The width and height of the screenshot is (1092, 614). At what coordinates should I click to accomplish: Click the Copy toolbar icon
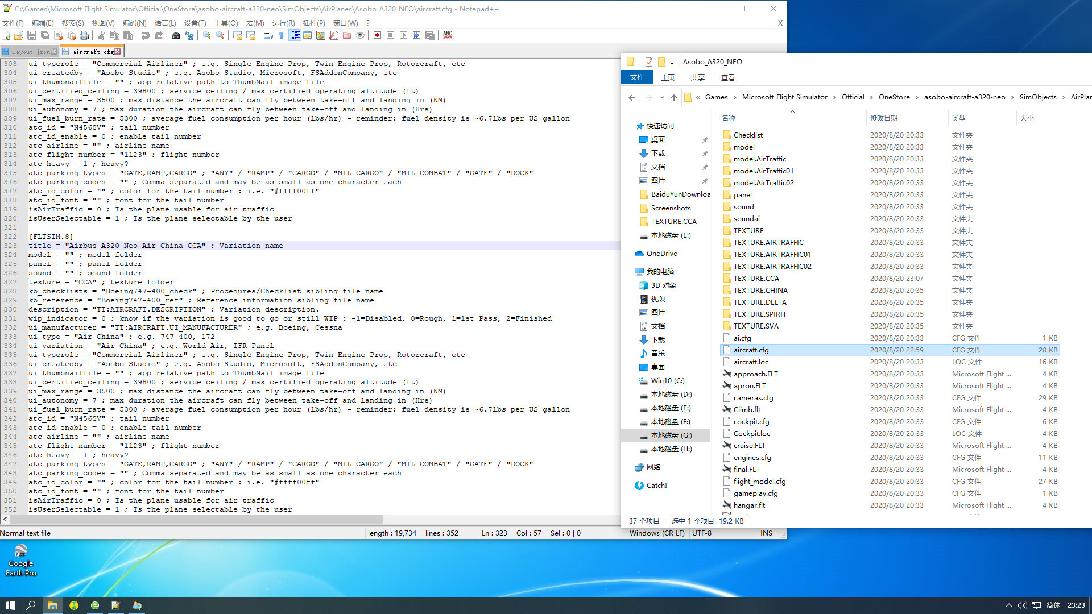115,35
